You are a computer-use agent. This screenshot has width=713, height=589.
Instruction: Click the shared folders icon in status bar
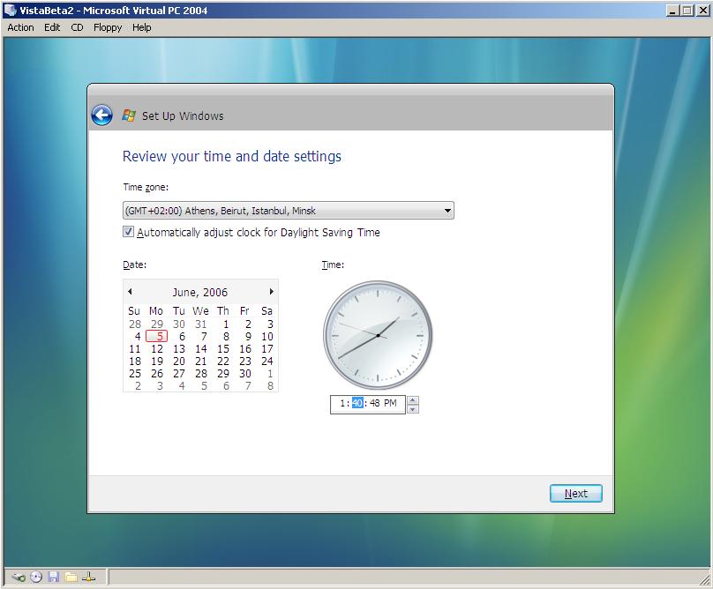(71, 578)
